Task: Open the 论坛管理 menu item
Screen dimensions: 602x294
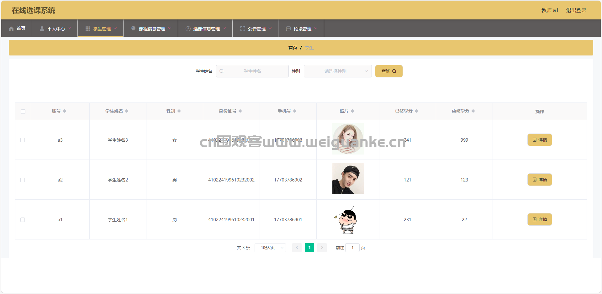Action: click(301, 29)
